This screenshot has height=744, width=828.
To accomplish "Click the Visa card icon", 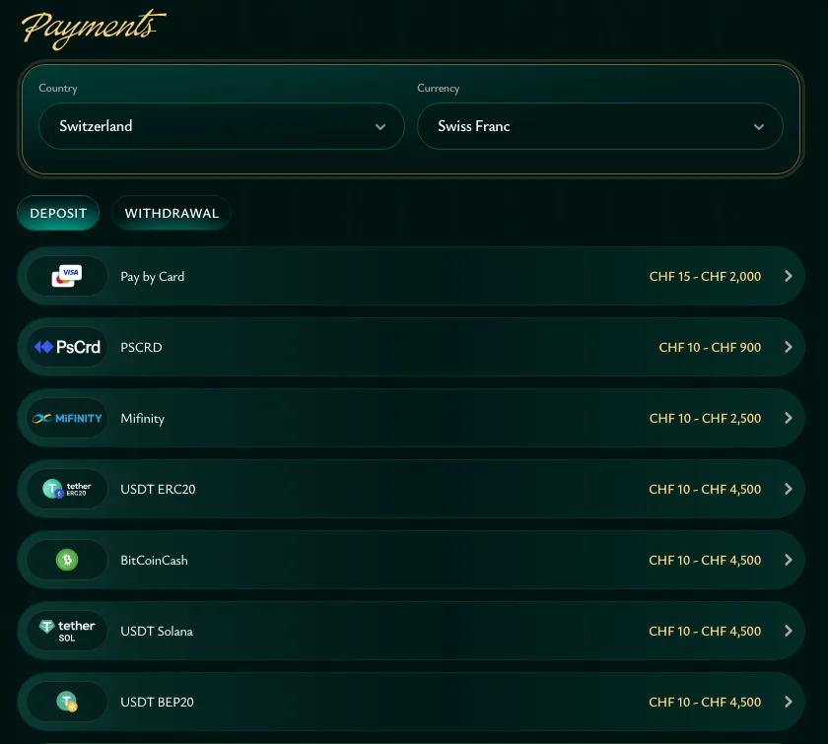I will (x=67, y=276).
